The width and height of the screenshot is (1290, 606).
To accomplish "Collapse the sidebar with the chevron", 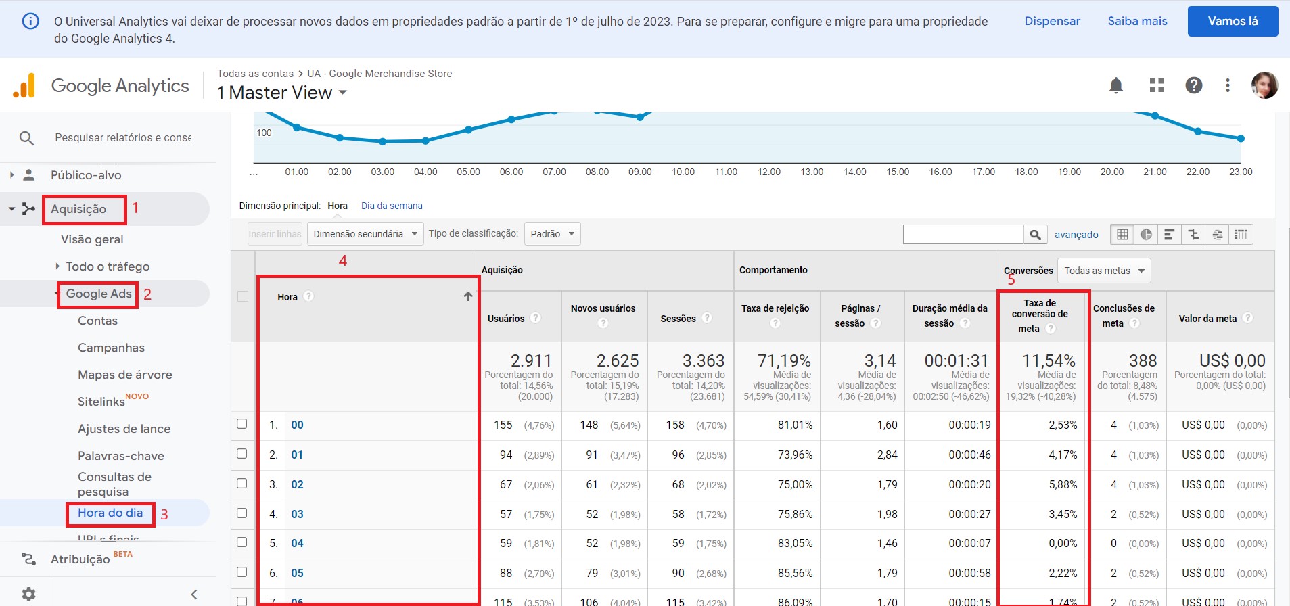I will point(194,595).
